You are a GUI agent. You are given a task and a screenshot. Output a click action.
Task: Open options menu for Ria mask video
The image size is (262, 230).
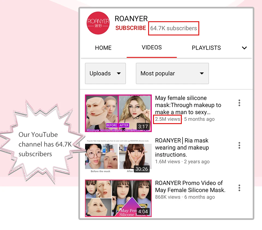pos(239,146)
